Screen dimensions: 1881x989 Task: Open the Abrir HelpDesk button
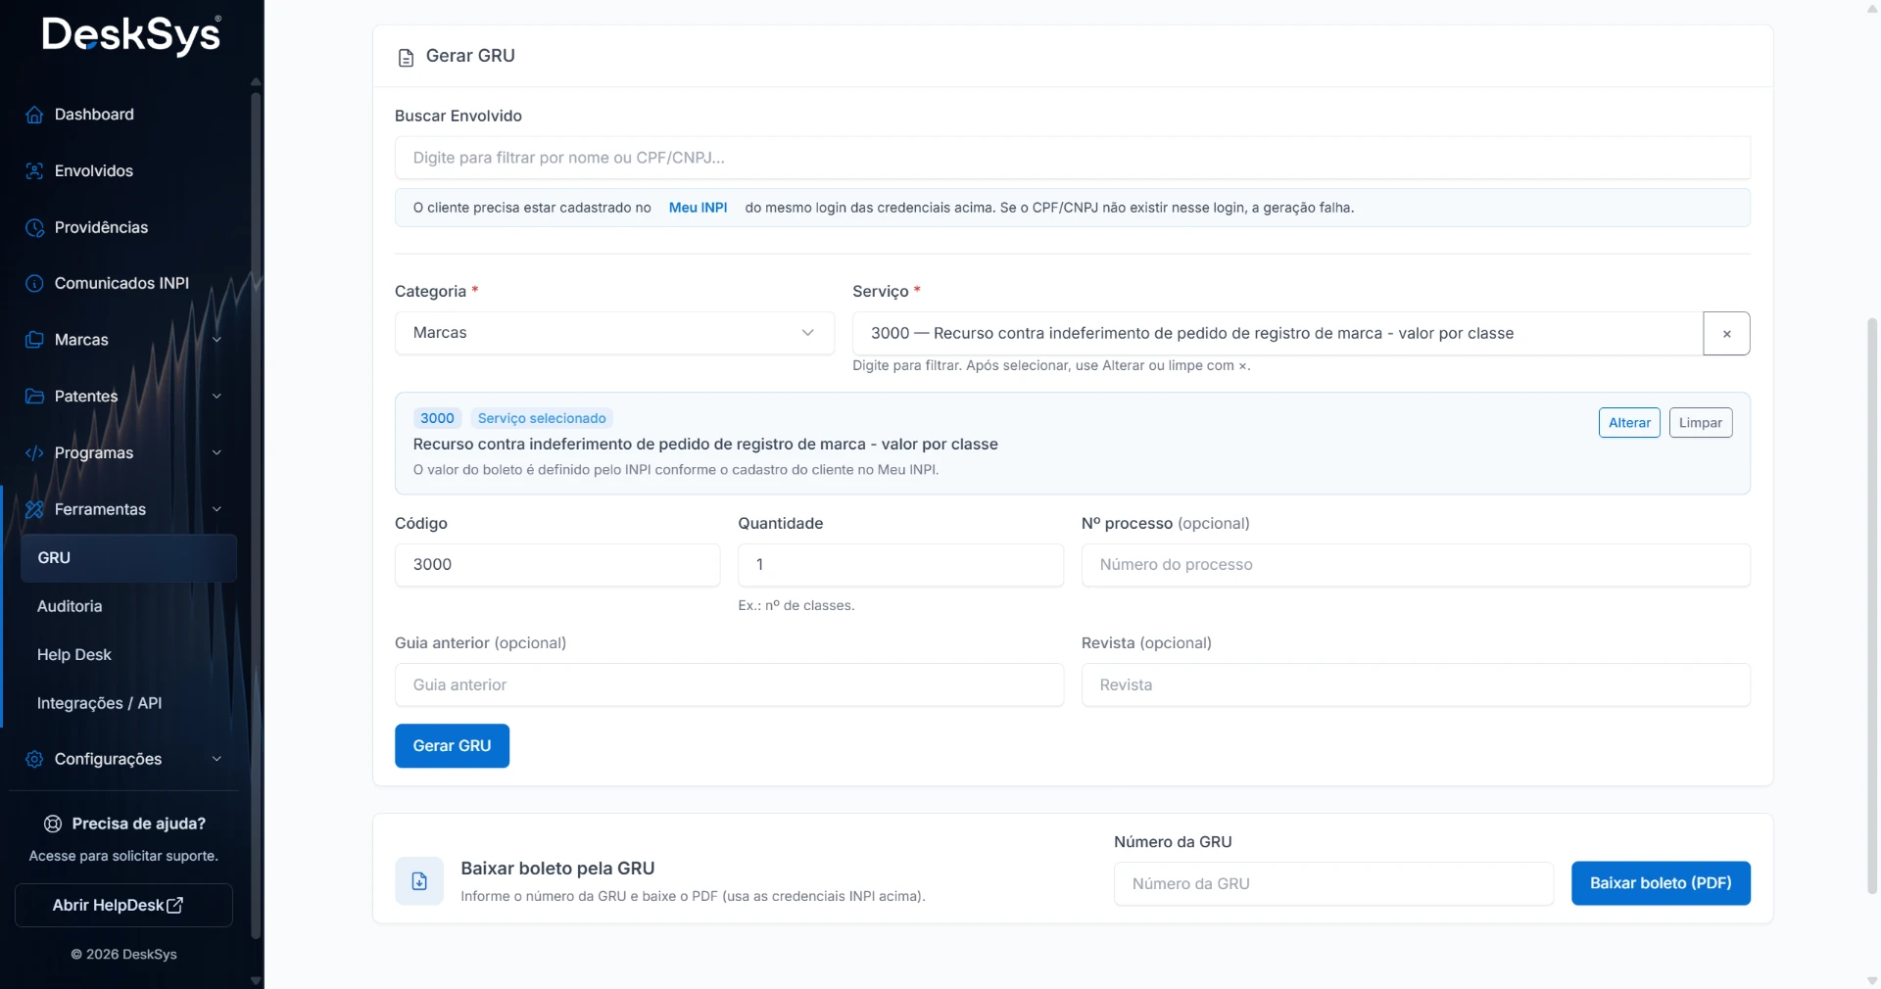pyautogui.click(x=123, y=906)
